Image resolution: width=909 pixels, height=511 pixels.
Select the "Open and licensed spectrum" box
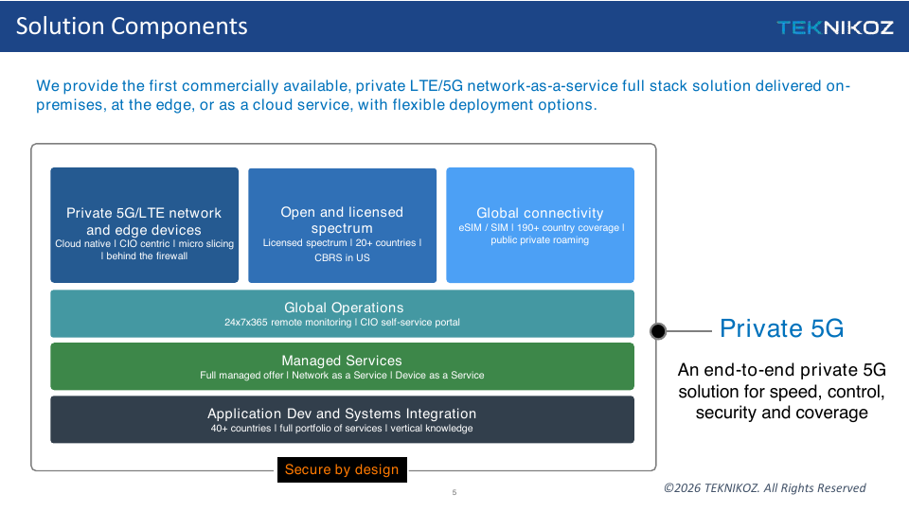click(342, 225)
